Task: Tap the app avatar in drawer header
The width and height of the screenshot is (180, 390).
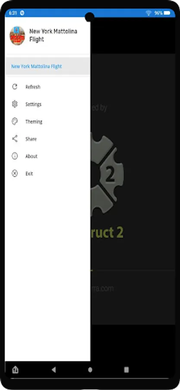Action: coord(17,36)
